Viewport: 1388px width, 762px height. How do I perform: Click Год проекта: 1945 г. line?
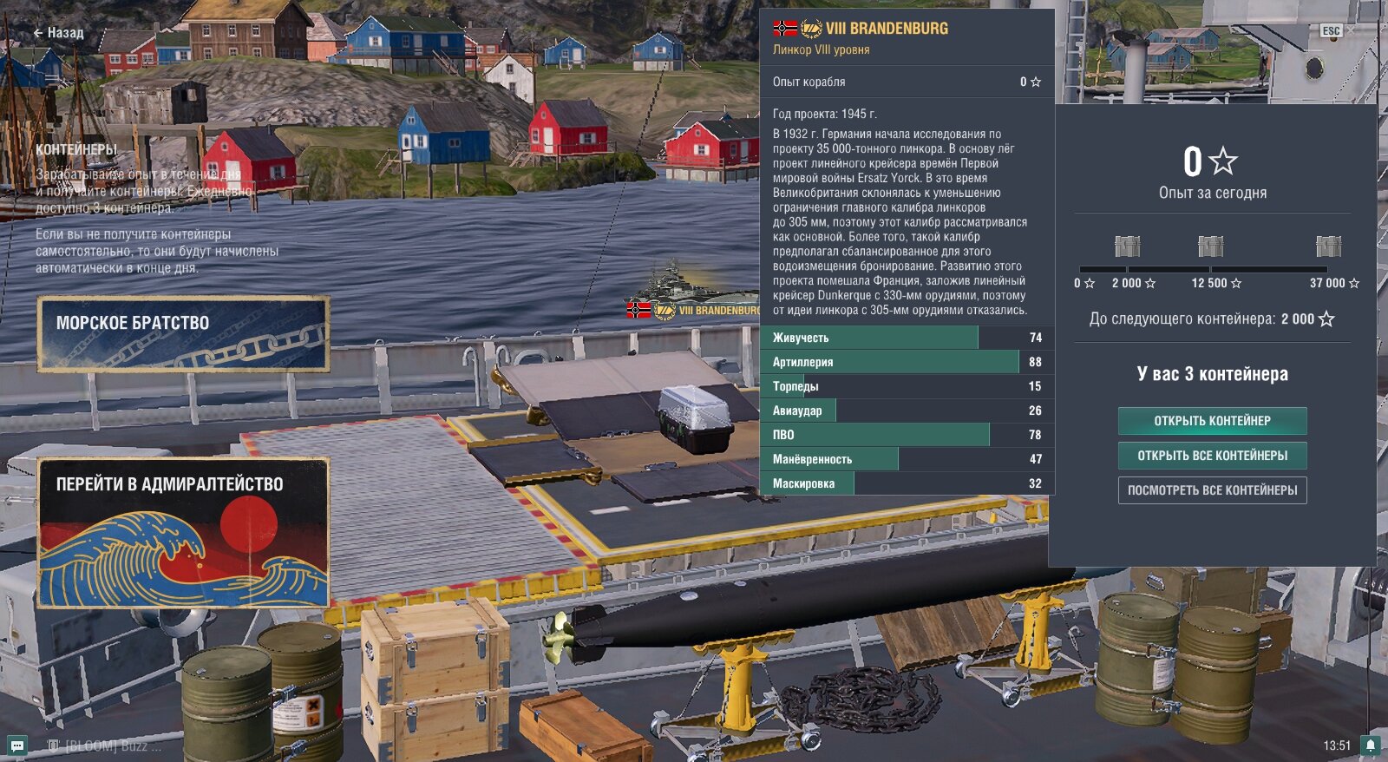click(825, 114)
